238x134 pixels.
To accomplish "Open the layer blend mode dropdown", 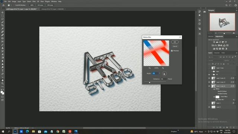I will (215, 60).
